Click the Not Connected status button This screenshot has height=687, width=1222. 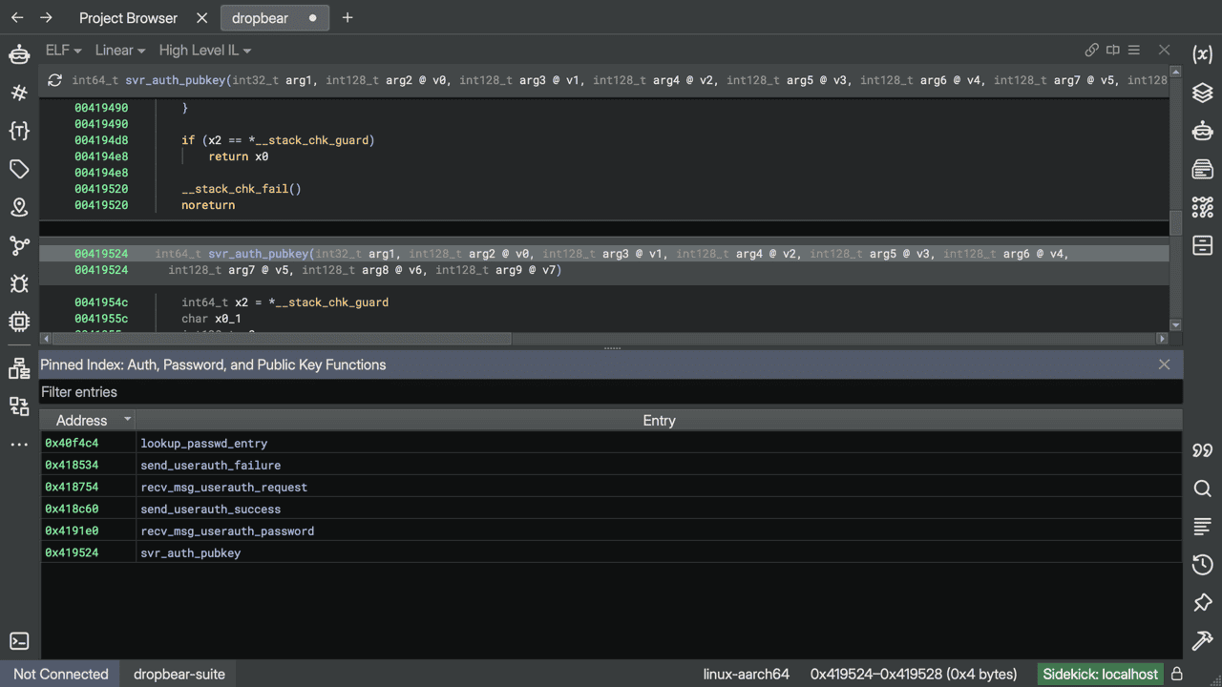pyautogui.click(x=60, y=674)
